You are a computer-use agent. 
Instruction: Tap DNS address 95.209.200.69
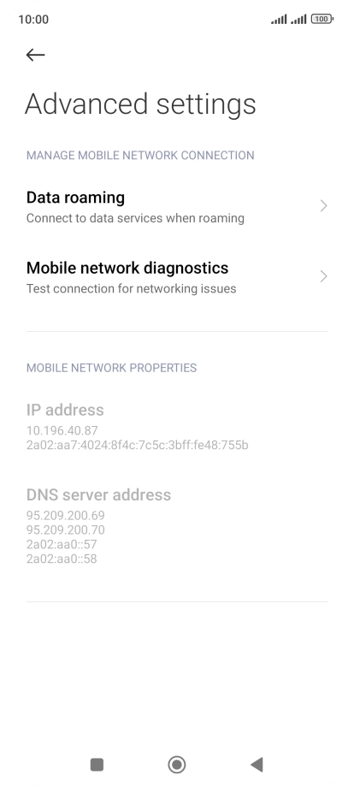(66, 516)
